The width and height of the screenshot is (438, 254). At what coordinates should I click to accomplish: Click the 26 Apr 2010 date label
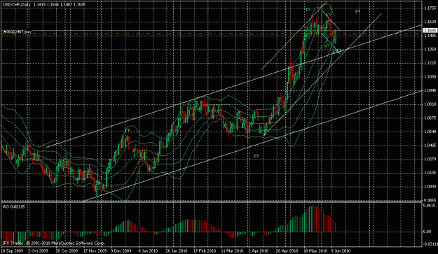pyautogui.click(x=287, y=251)
